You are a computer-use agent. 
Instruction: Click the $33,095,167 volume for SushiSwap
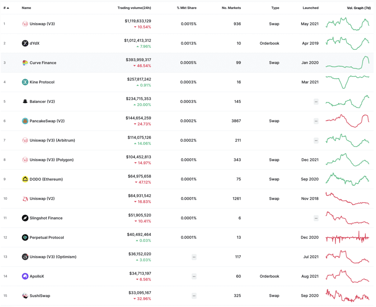(140, 293)
